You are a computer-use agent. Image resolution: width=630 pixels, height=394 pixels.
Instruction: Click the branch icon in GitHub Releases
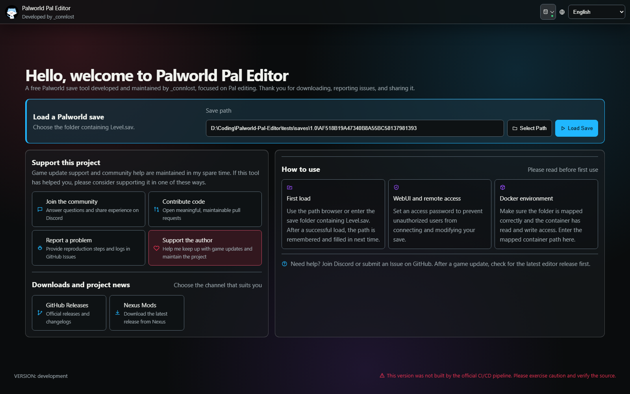point(40,313)
